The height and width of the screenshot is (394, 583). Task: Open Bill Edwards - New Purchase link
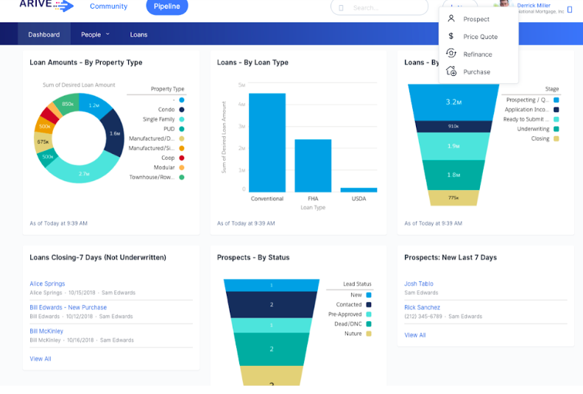point(68,307)
